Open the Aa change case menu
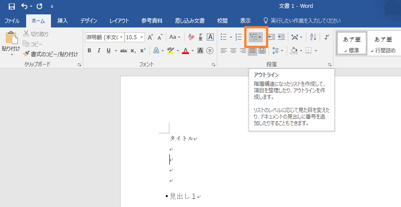The image size is (401, 207). [x=175, y=37]
